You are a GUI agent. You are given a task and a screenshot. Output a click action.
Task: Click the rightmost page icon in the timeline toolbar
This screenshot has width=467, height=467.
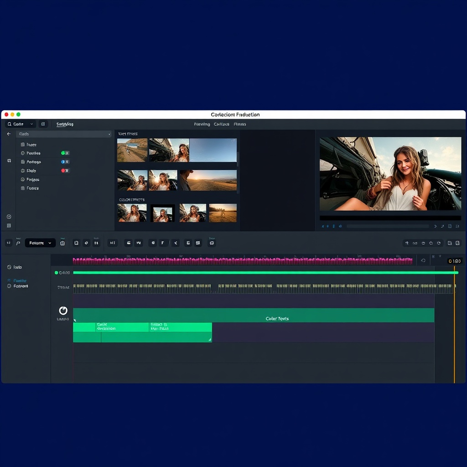pyautogui.click(x=458, y=244)
